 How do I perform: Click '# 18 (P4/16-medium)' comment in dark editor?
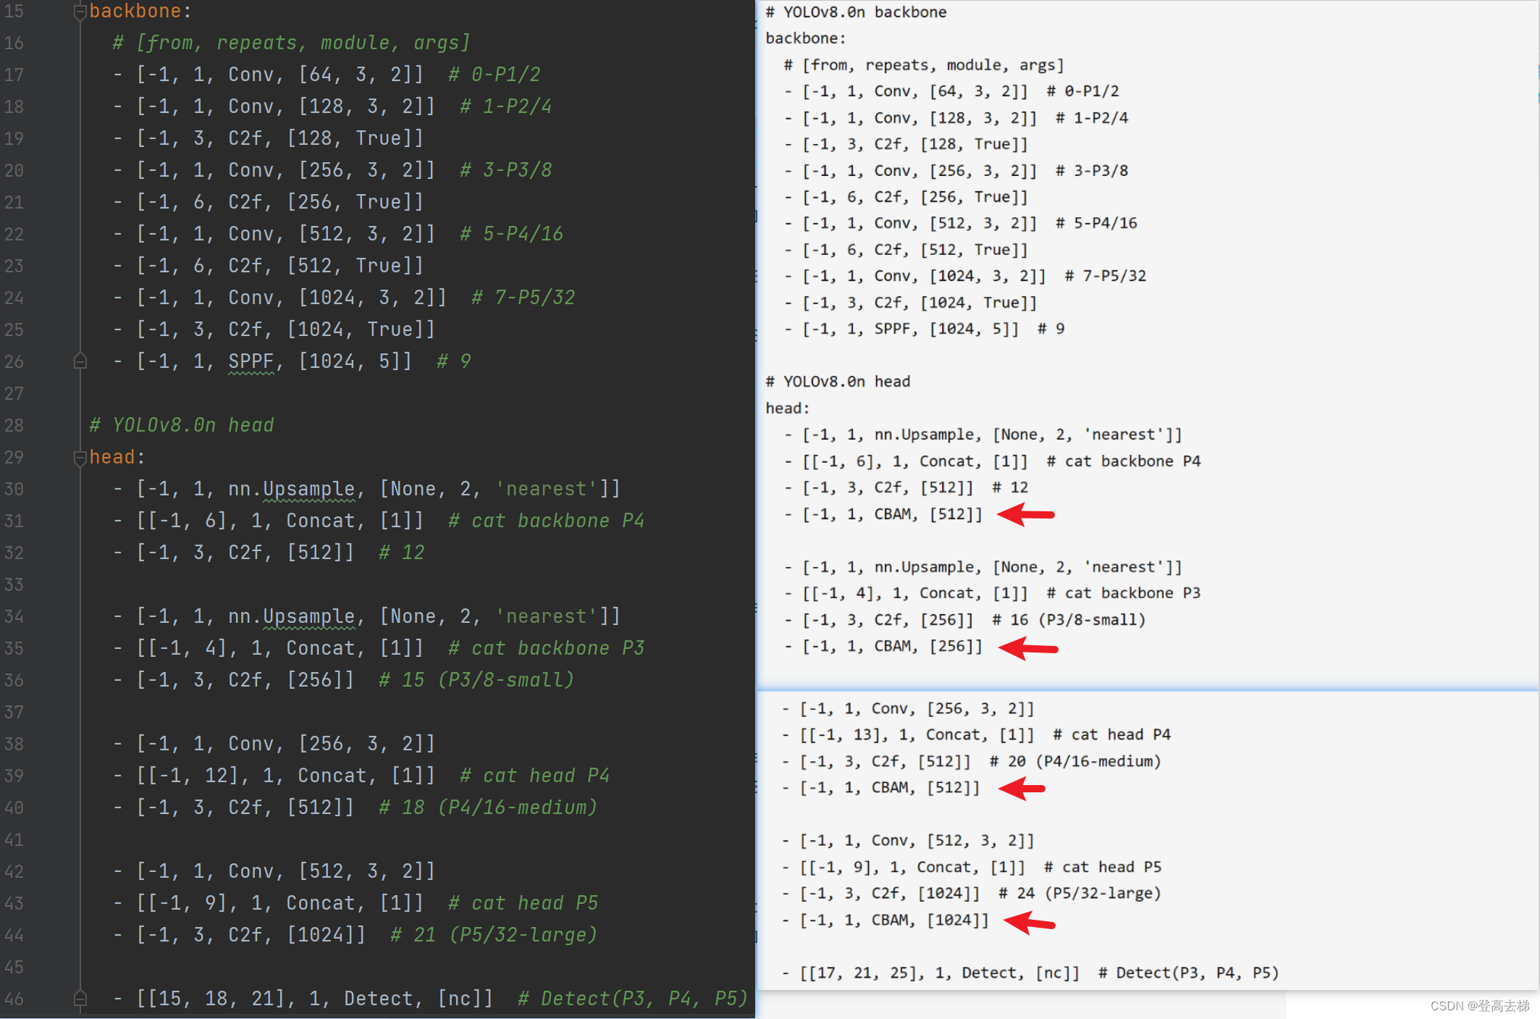tap(488, 808)
